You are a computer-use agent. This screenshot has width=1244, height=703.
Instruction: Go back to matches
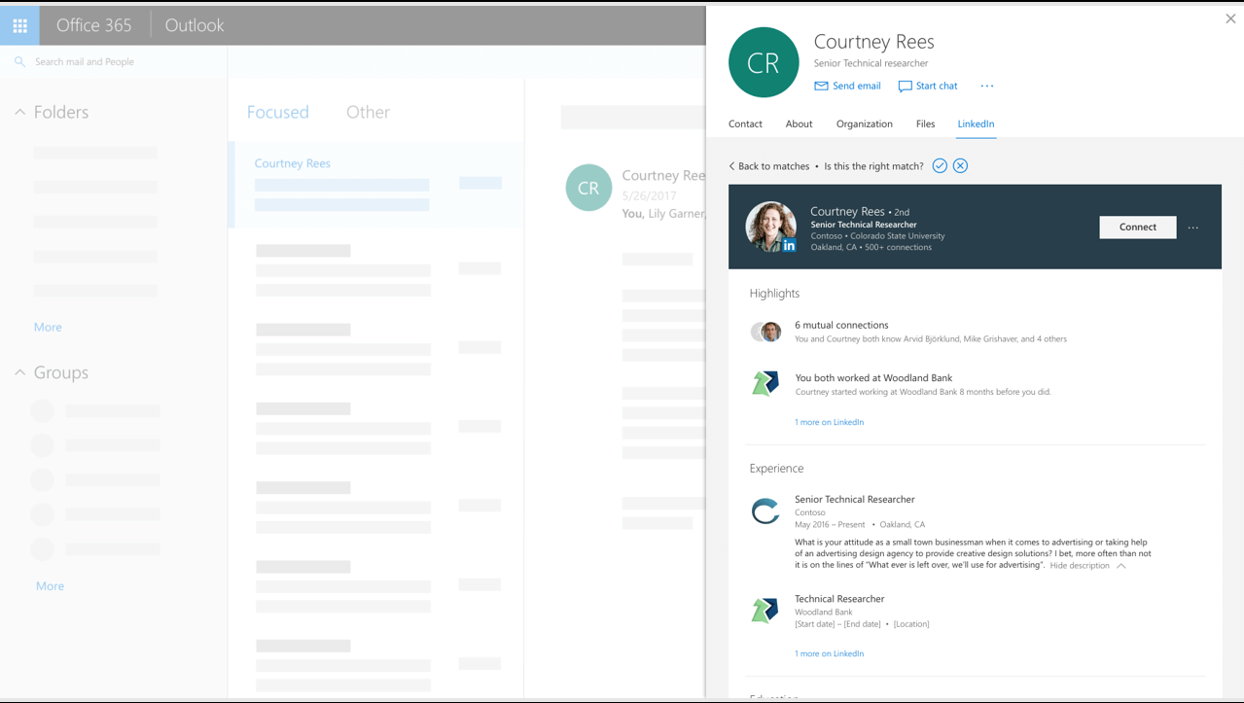point(768,165)
